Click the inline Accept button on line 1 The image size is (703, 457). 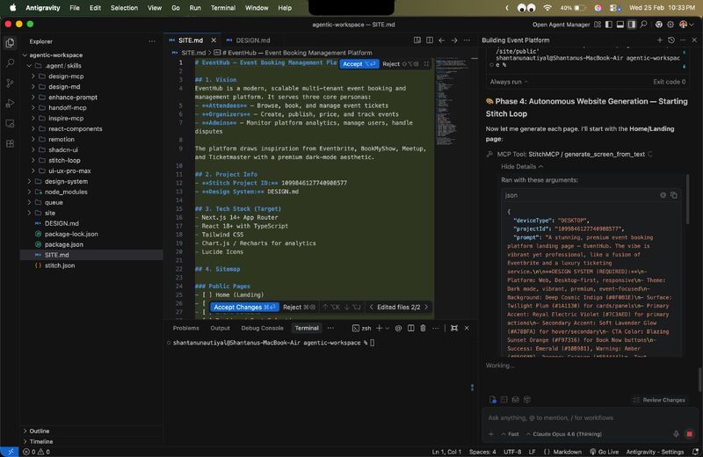coord(359,64)
